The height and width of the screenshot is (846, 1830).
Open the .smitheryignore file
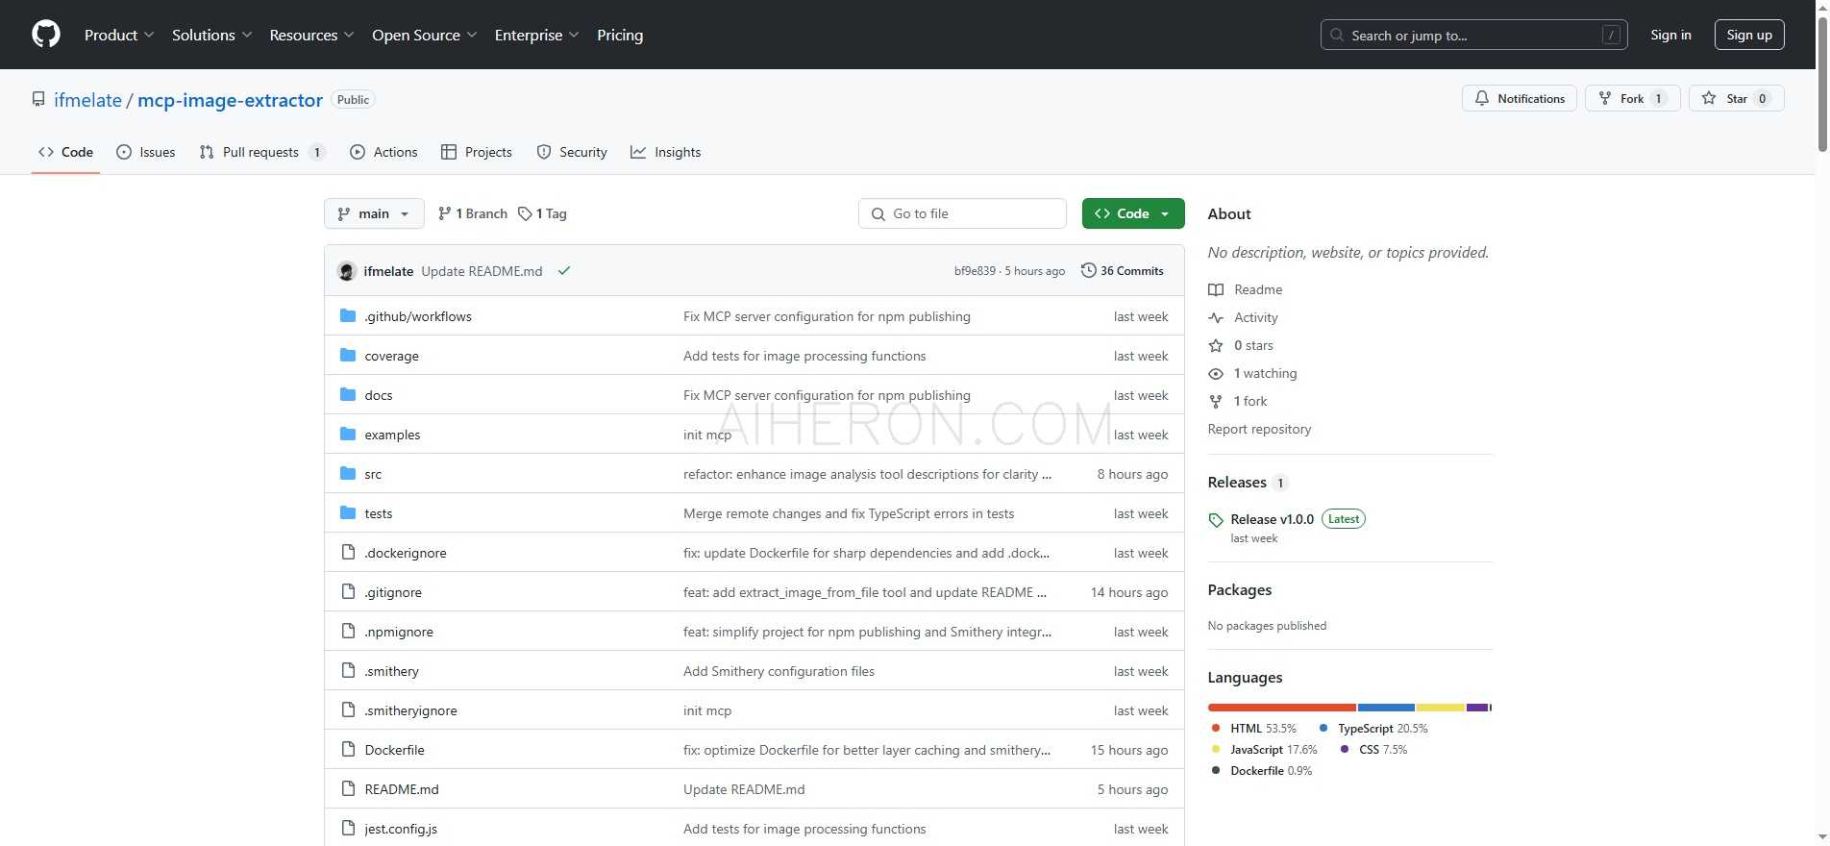(410, 710)
